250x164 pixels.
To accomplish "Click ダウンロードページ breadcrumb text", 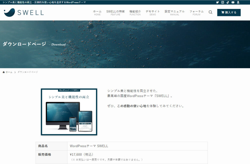I will coord(27,72).
